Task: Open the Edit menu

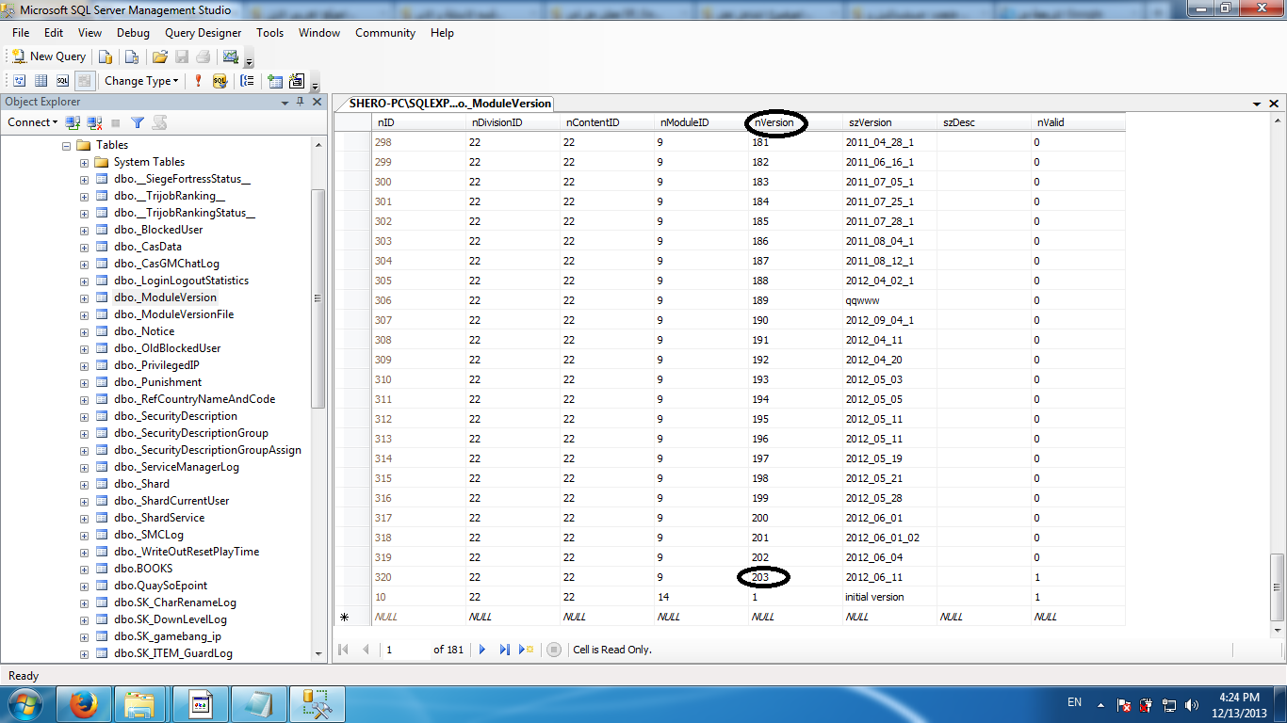Action: point(54,33)
